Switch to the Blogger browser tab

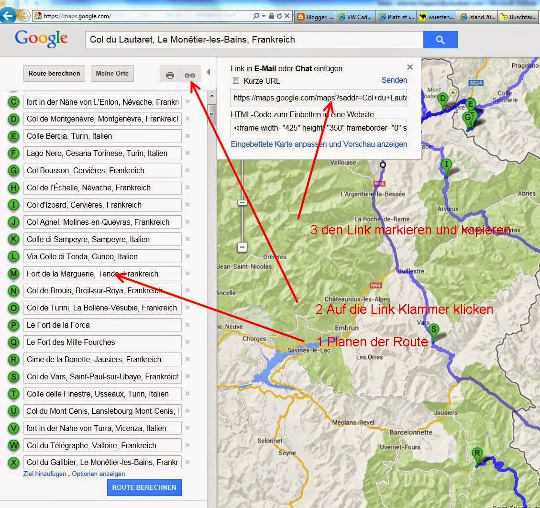(315, 17)
